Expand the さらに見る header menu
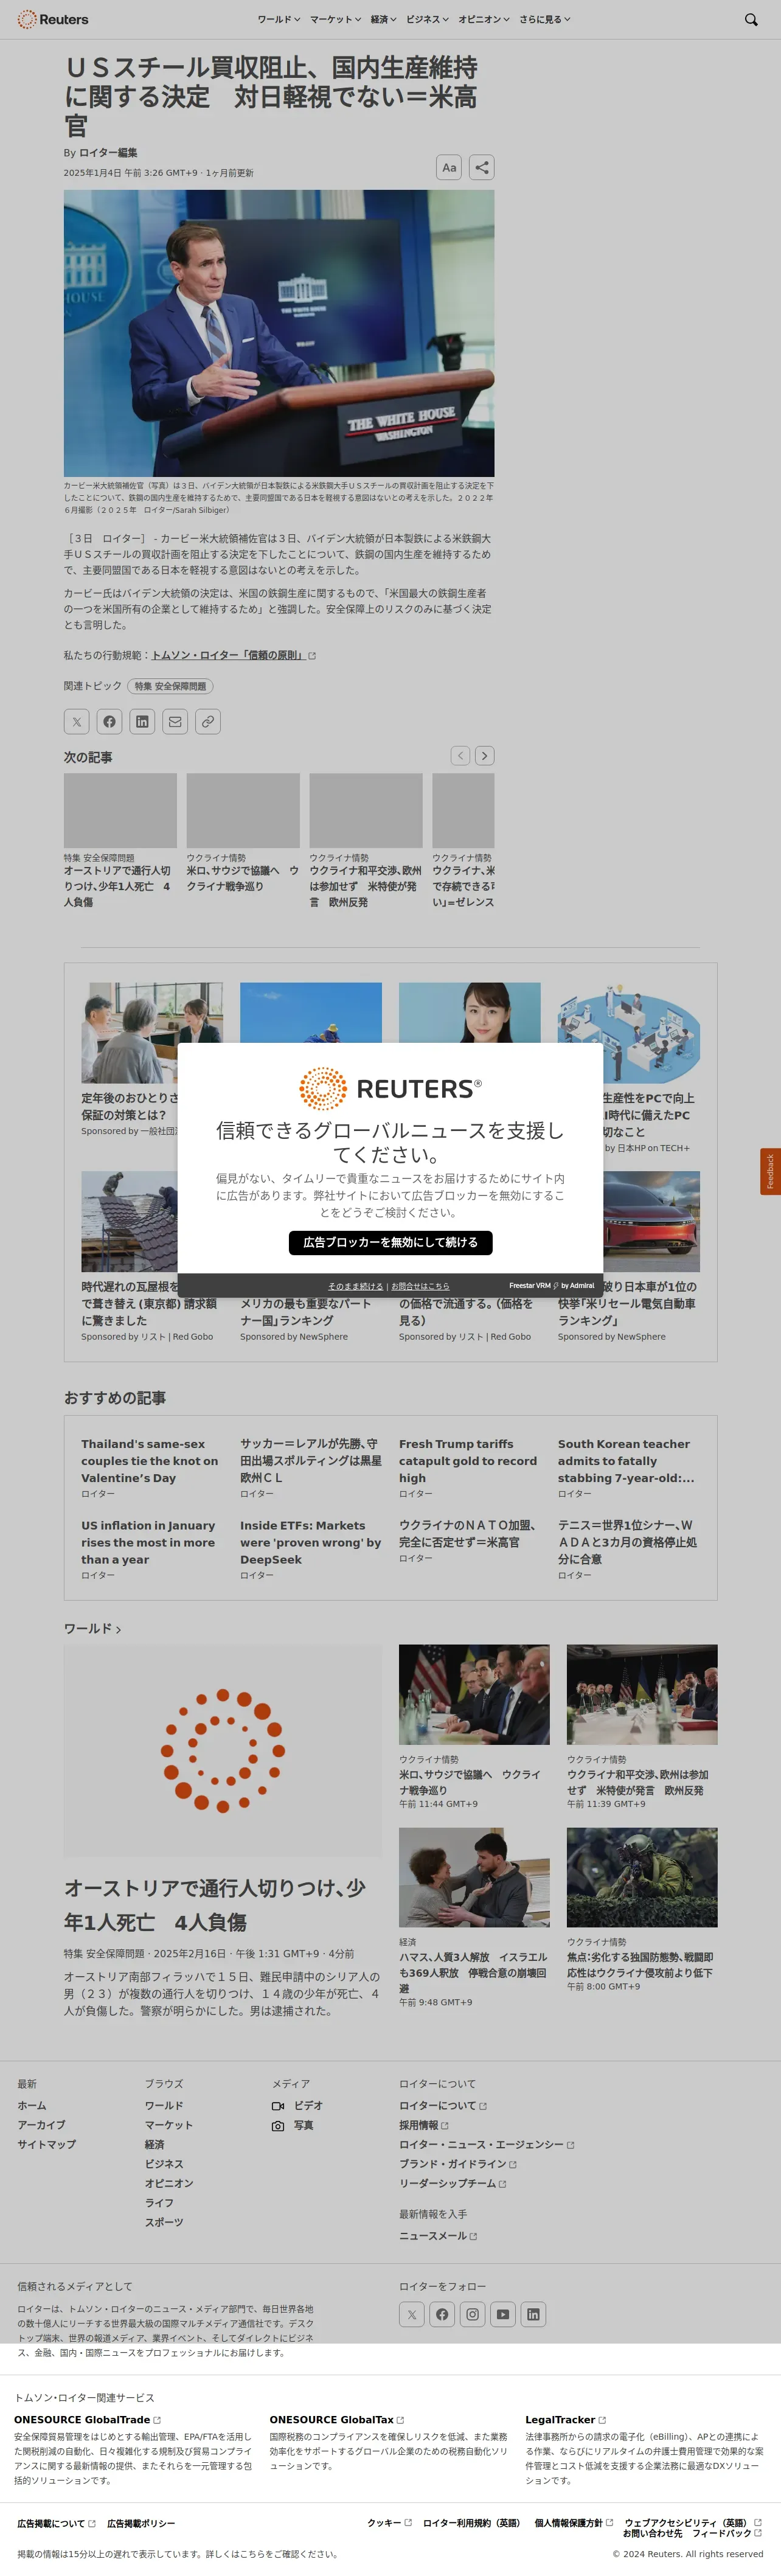The height and width of the screenshot is (2576, 781). tap(545, 19)
